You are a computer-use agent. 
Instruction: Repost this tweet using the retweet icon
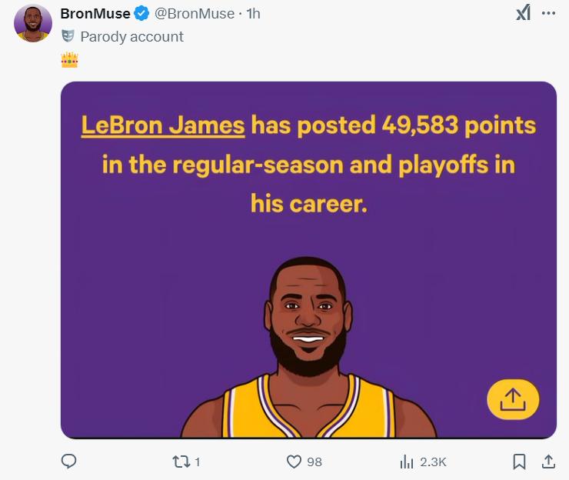coord(181,462)
